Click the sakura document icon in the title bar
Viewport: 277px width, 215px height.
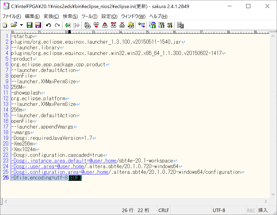click(6, 6)
